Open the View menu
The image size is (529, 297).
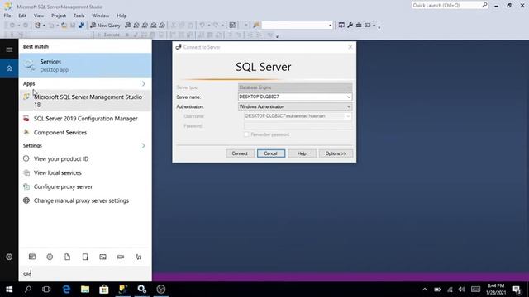(39, 16)
